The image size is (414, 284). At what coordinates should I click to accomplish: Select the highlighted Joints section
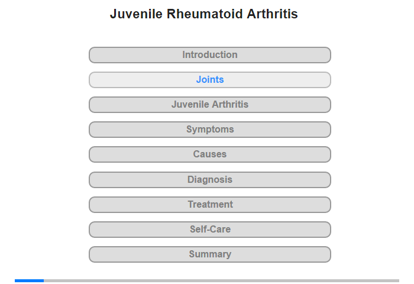pyautogui.click(x=209, y=80)
